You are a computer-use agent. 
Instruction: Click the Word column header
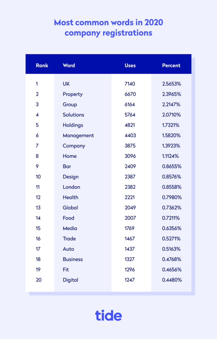pos(69,66)
